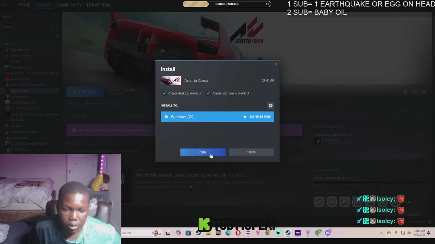Open Opera browser from the taskbar

238,233
